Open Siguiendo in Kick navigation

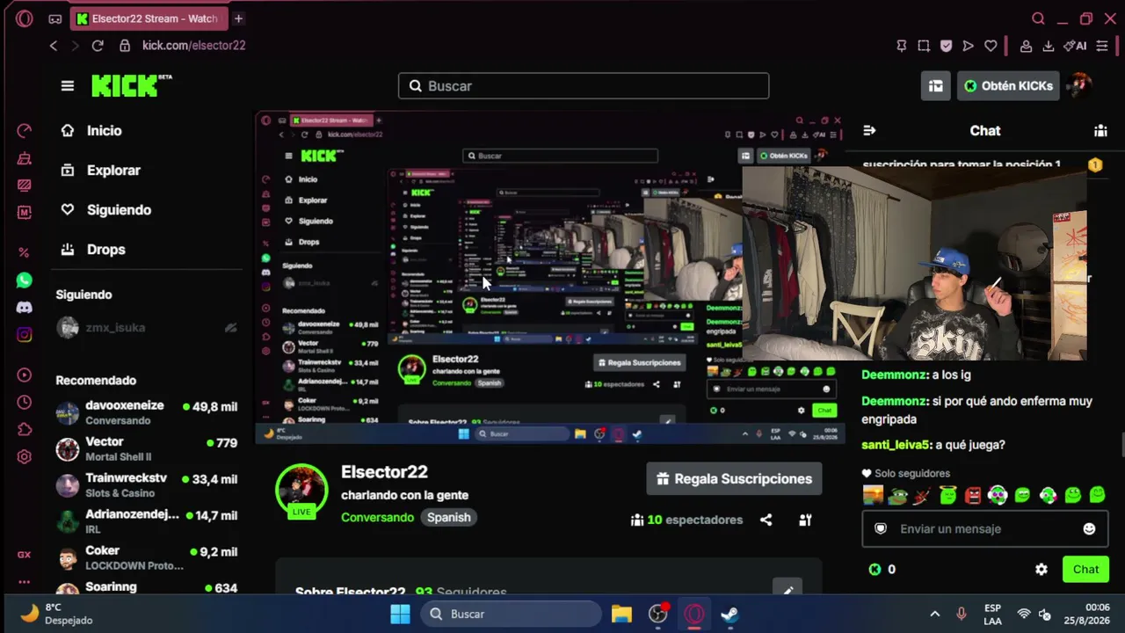click(x=119, y=210)
